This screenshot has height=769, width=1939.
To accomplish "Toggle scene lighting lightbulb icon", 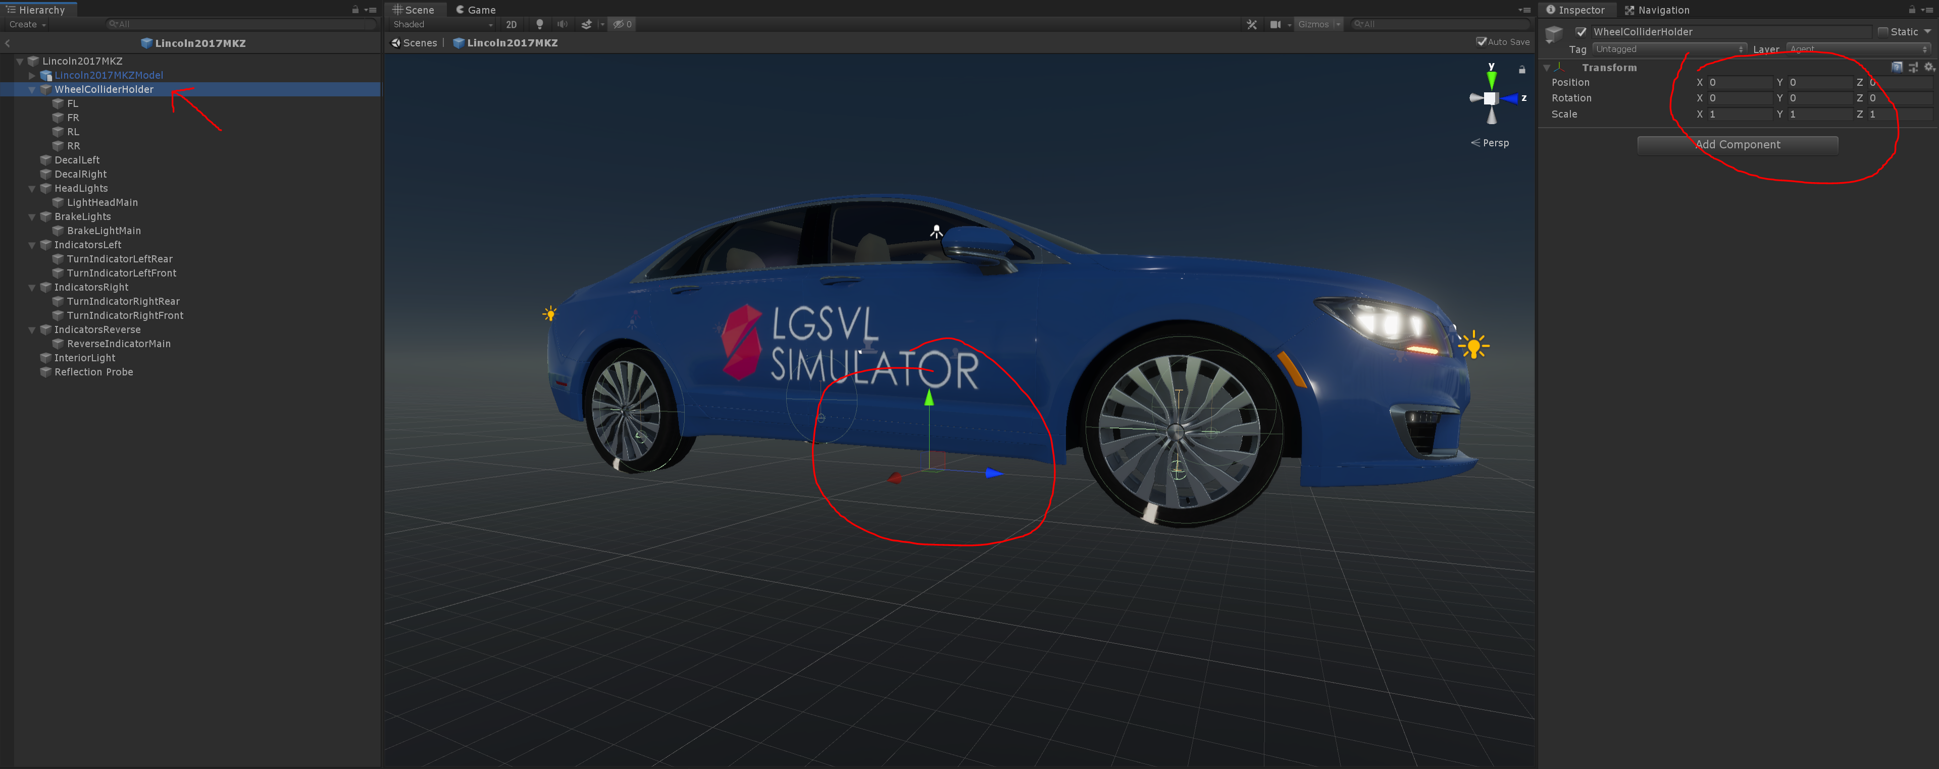I will click(539, 24).
